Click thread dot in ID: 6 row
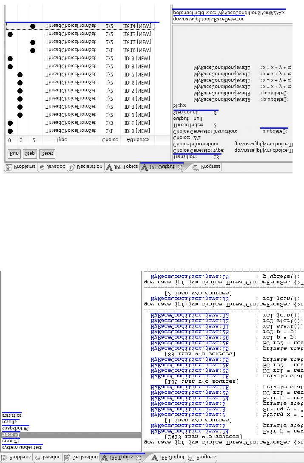This screenshot has height=463, width=304. click(20, 83)
